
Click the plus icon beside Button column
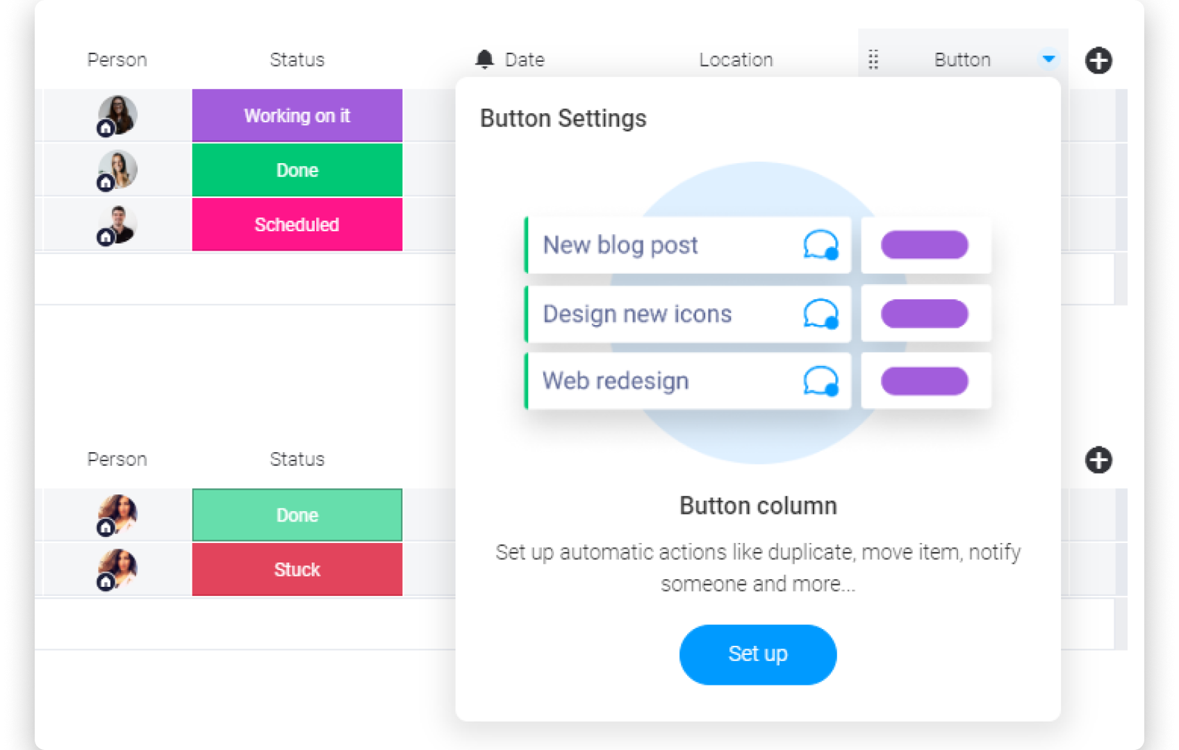coord(1098,60)
